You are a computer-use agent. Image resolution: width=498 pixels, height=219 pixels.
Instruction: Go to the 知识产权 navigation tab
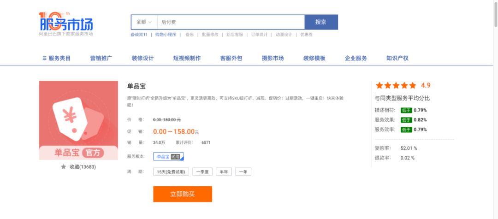pyautogui.click(x=397, y=58)
